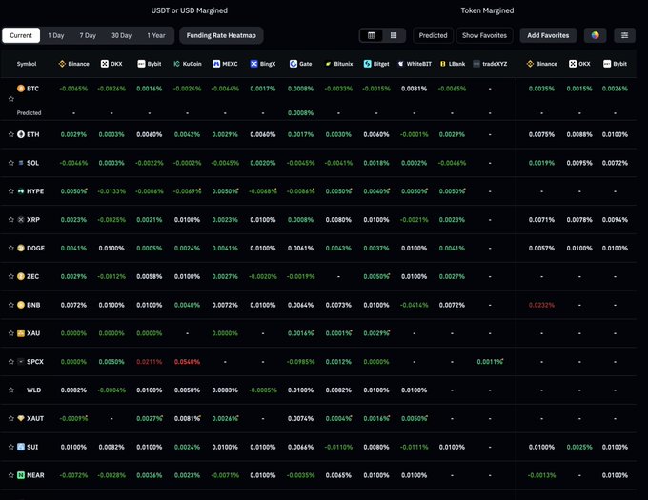Click the tradeXYZ column header
The image size is (648, 500).
(x=490, y=64)
